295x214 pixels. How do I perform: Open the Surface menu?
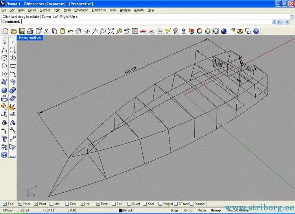point(45,10)
